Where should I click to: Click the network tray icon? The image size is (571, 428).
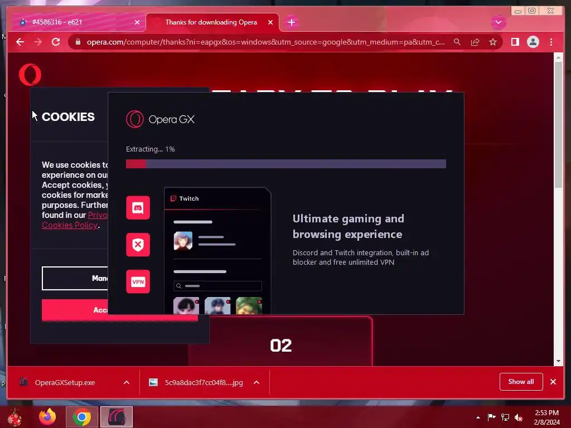pyautogui.click(x=505, y=417)
